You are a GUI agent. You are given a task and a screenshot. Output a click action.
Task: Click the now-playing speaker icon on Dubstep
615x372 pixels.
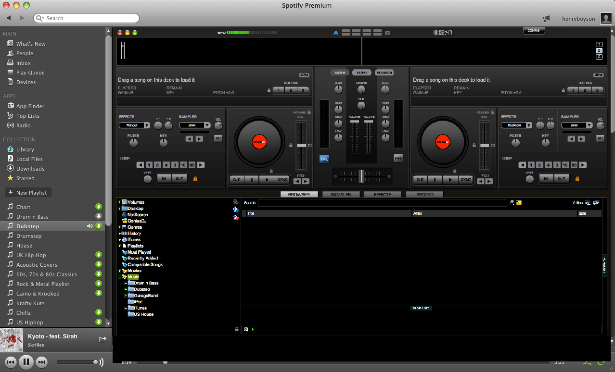coord(90,226)
